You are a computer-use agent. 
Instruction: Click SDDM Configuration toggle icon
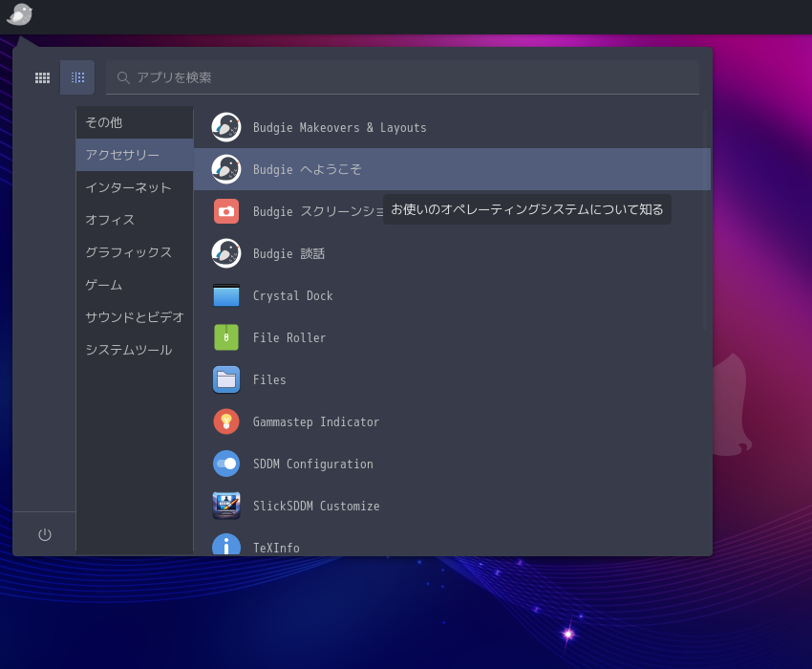(226, 464)
